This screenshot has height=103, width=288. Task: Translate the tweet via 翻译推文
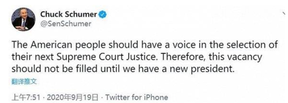pyautogui.click(x=24, y=82)
